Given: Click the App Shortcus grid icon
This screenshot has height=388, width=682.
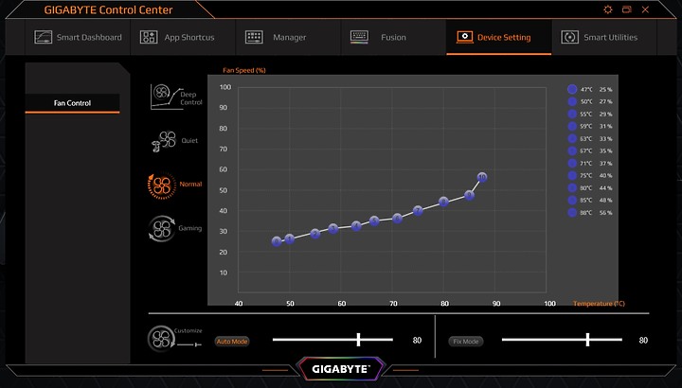Looking at the screenshot, I should [149, 37].
